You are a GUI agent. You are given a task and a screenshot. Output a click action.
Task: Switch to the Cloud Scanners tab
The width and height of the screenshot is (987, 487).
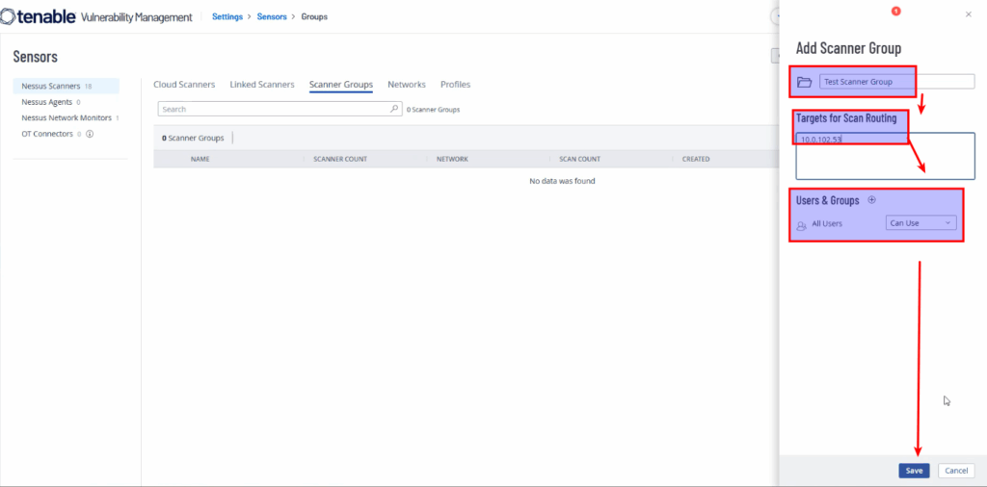pyautogui.click(x=184, y=85)
